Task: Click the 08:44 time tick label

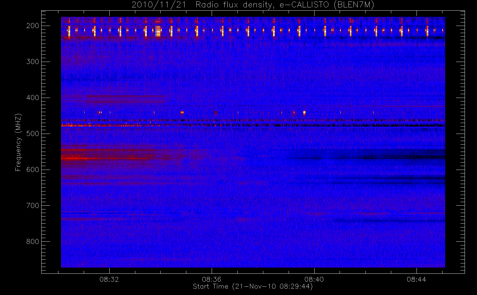Action: pos(416,279)
